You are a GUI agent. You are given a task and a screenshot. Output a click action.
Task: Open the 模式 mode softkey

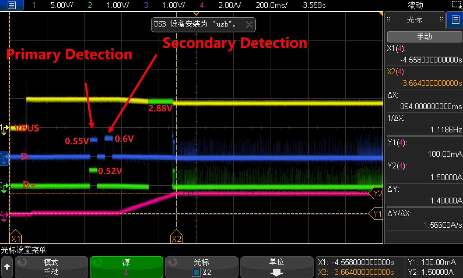[51, 267]
